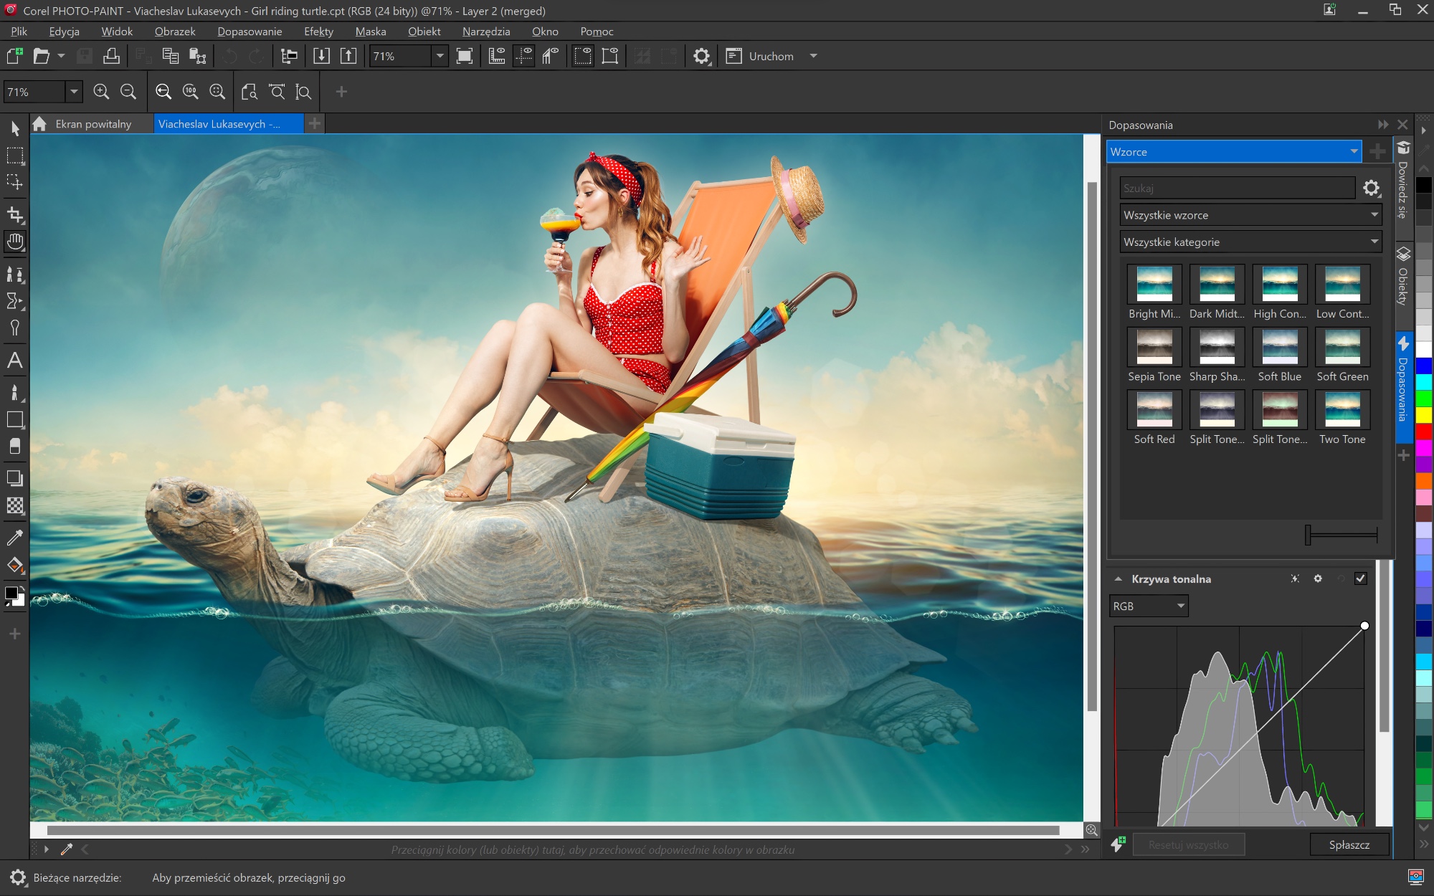Click the auto-adjust icon in Krzywa tonalna
The image size is (1434, 896).
(1295, 579)
